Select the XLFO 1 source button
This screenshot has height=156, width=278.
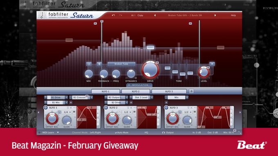(x=105, y=91)
